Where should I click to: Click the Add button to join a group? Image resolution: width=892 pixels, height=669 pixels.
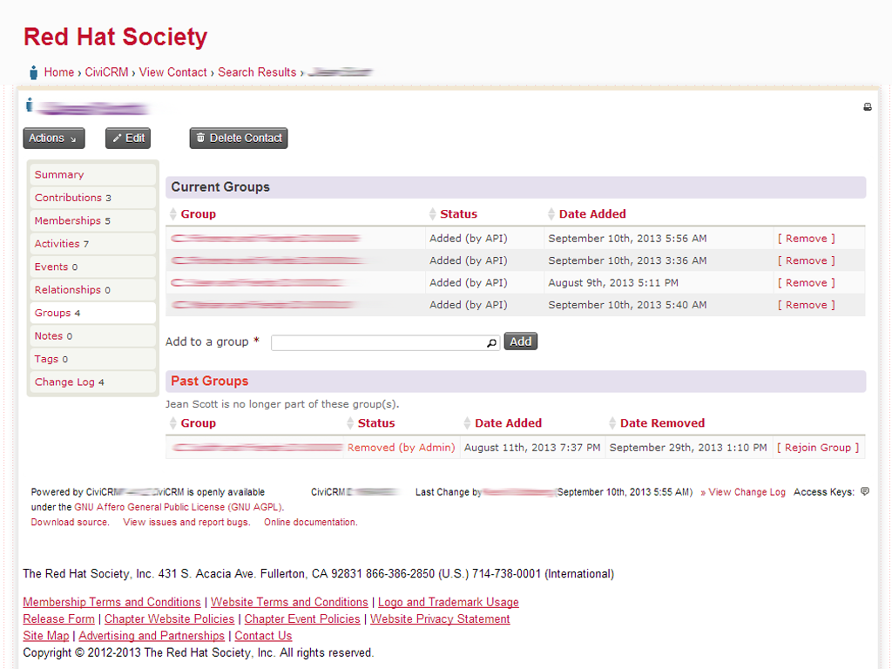(x=520, y=341)
